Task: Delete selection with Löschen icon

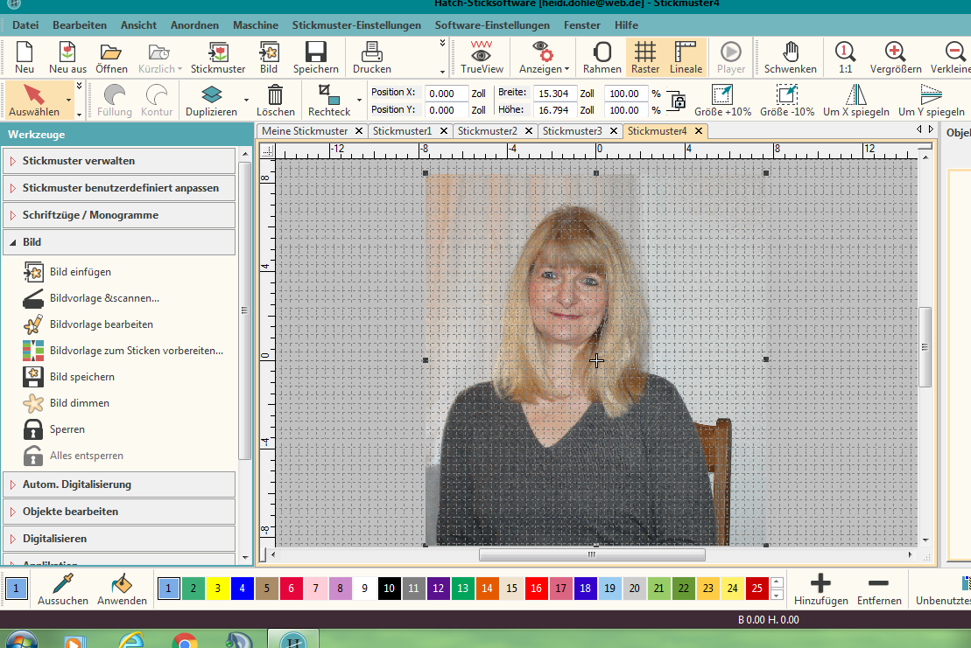Action: click(276, 101)
